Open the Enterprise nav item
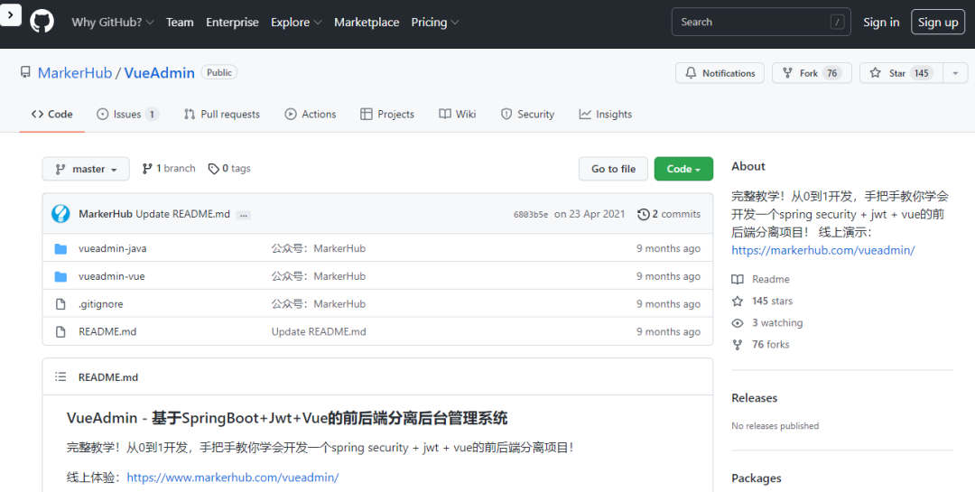 (232, 22)
